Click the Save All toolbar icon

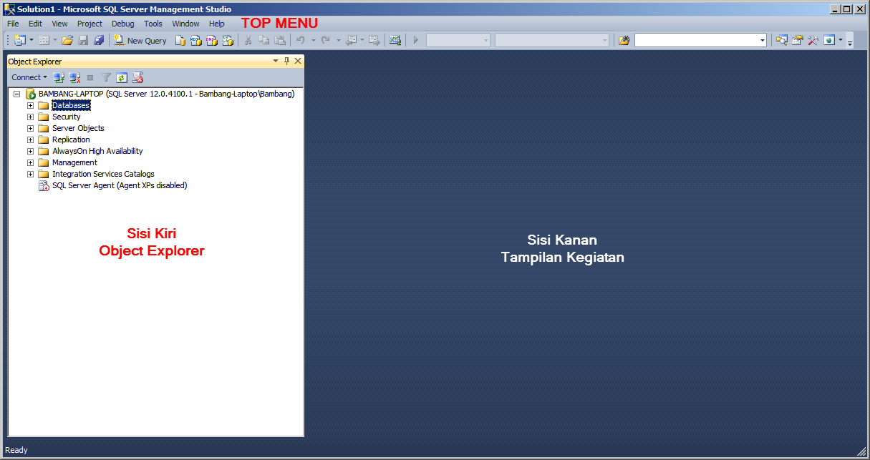pos(99,40)
